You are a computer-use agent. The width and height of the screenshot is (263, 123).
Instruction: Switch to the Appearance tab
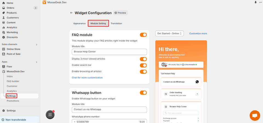(79, 23)
